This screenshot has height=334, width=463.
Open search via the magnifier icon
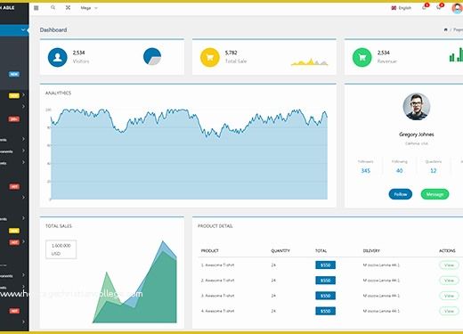coord(53,8)
